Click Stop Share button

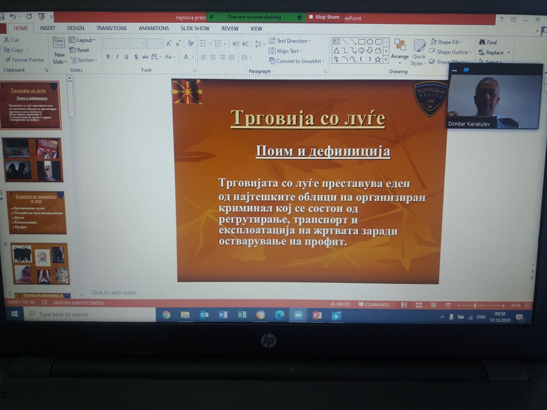click(324, 17)
